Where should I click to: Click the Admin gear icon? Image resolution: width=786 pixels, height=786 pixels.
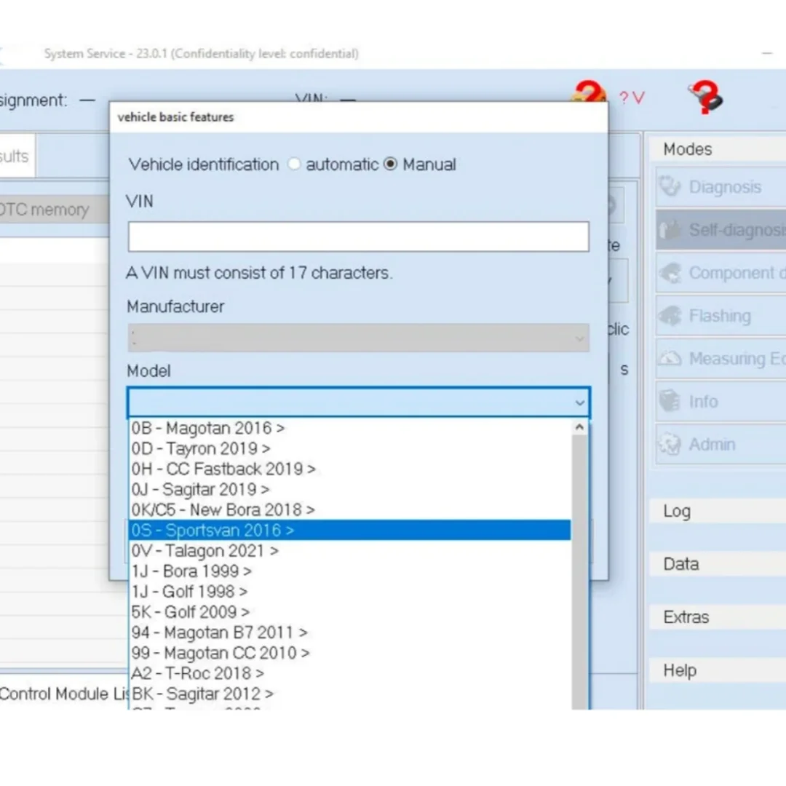[670, 444]
